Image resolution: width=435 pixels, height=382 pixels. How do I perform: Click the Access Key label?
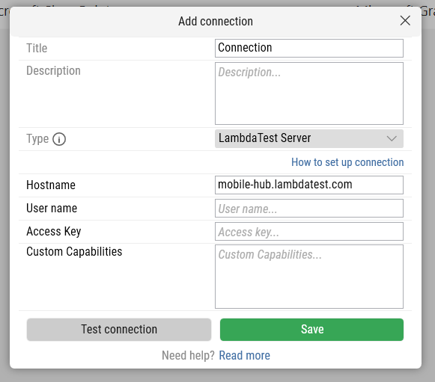coord(54,231)
